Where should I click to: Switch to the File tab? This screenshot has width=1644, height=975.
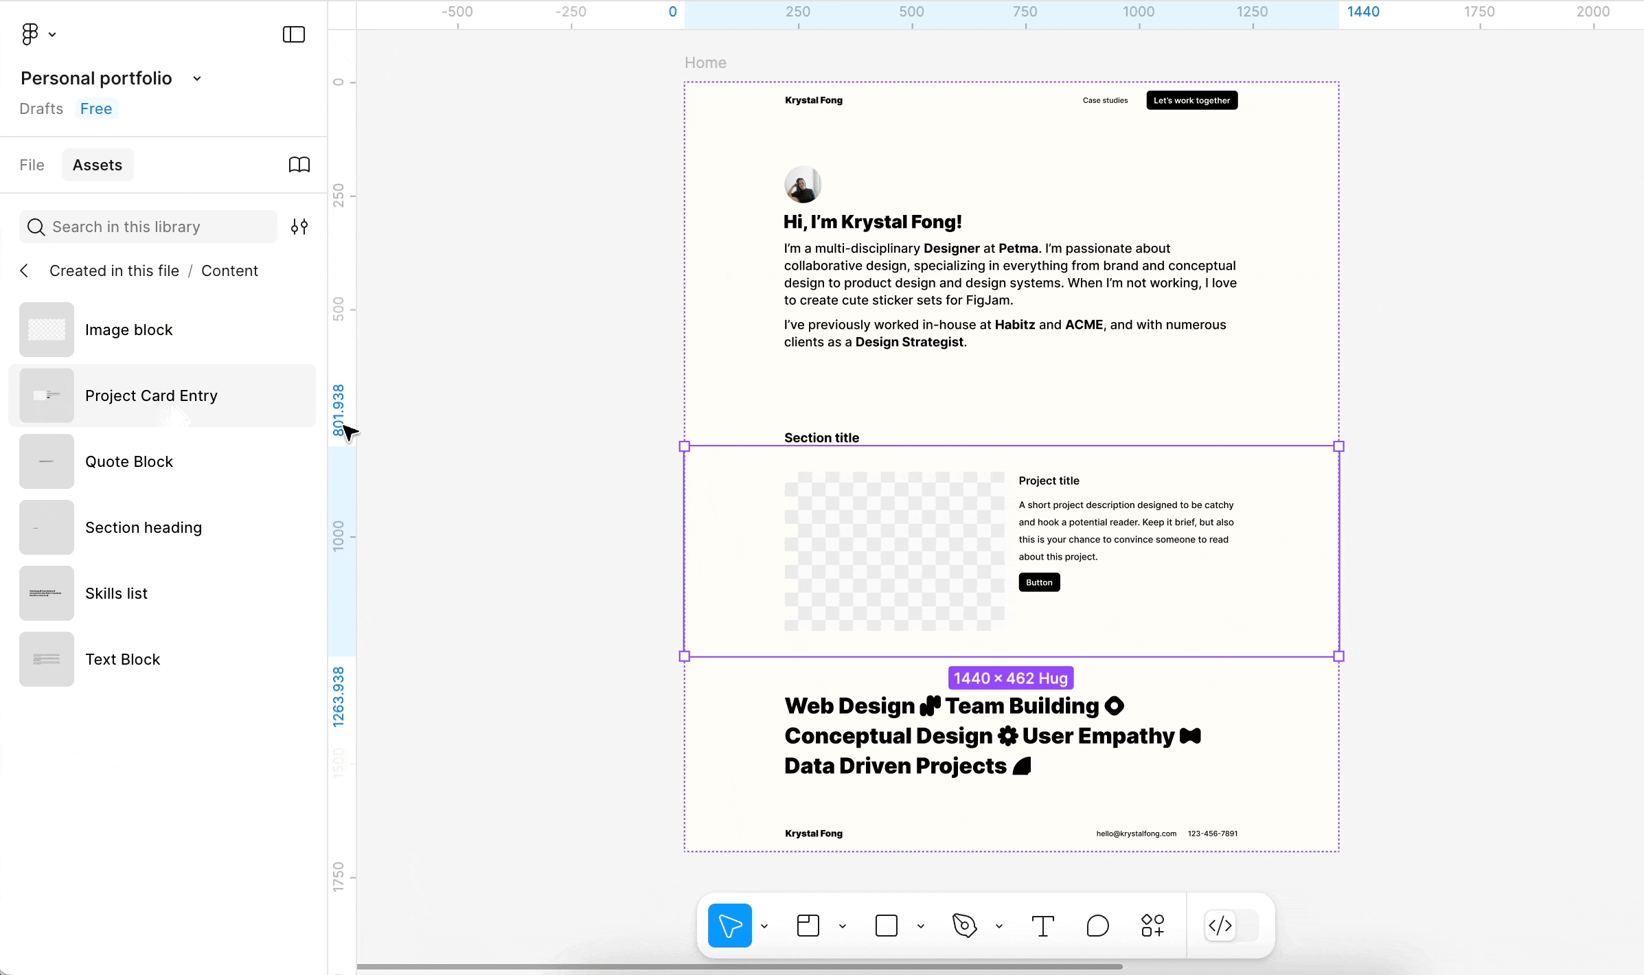[32, 165]
